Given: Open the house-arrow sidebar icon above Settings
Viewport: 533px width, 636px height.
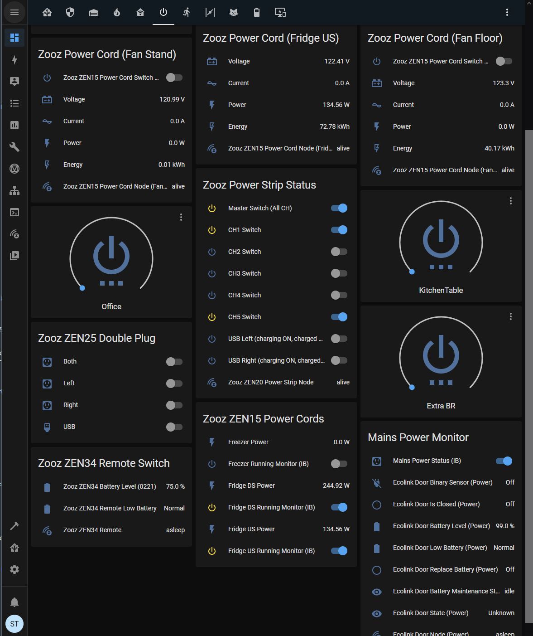Looking at the screenshot, I should [x=14, y=548].
